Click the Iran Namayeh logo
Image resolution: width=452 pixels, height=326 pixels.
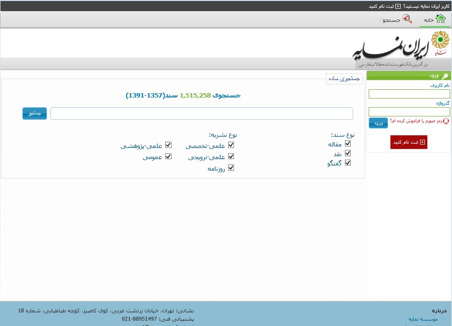tap(401, 49)
